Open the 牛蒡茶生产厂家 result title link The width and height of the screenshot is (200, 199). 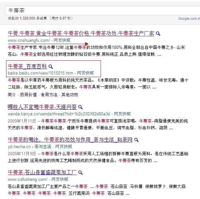click(x=81, y=34)
